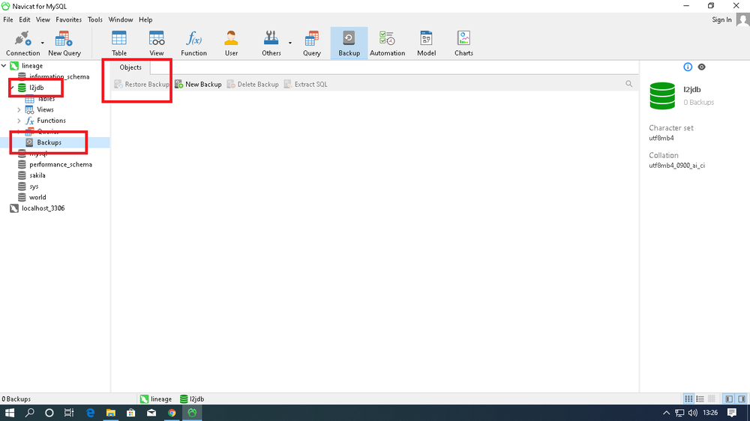The width and height of the screenshot is (750, 421).
Task: Select the sakila database in tree
Action: click(x=37, y=175)
